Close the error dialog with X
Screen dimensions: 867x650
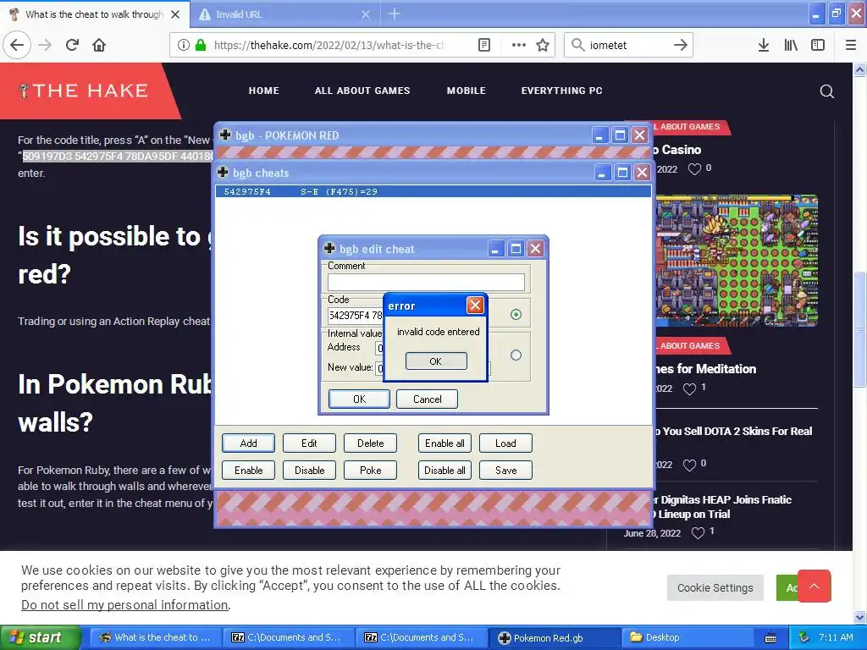coord(475,305)
